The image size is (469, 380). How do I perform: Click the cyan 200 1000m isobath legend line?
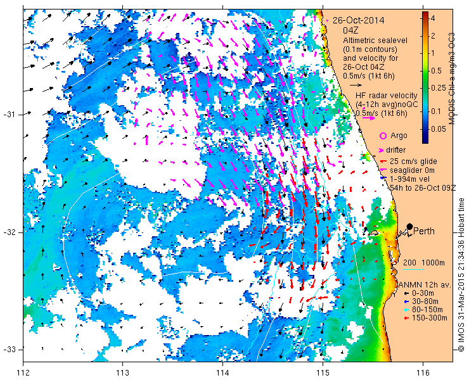414,270
